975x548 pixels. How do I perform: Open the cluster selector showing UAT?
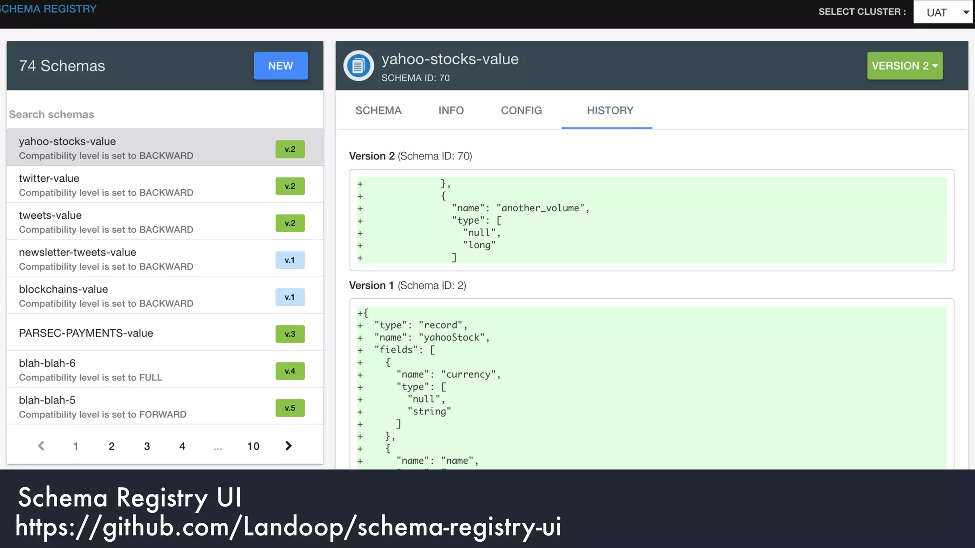coord(943,12)
